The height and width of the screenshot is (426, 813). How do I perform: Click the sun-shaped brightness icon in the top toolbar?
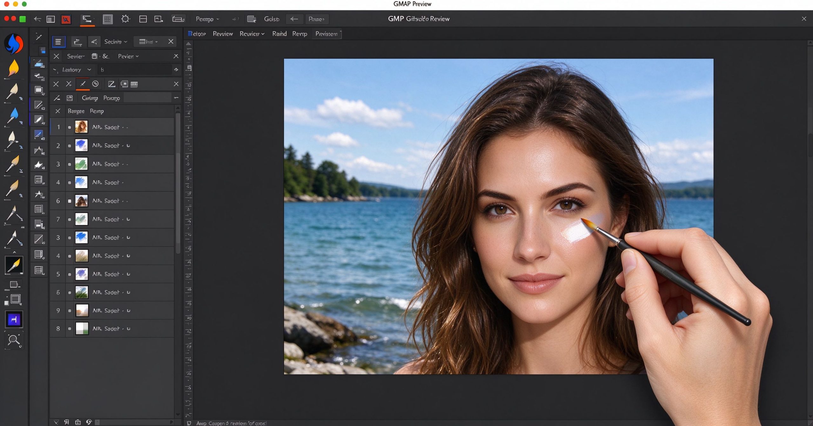[125, 19]
